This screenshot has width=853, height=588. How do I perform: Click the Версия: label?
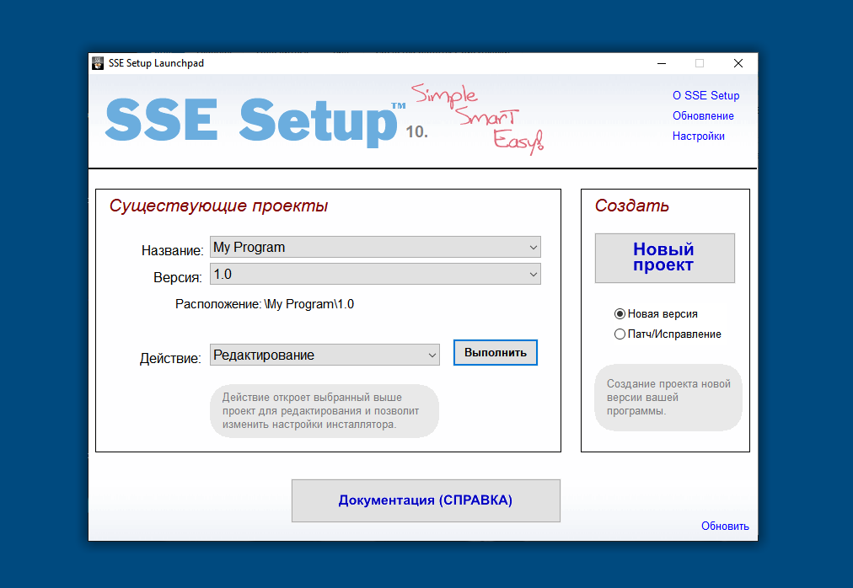178,277
